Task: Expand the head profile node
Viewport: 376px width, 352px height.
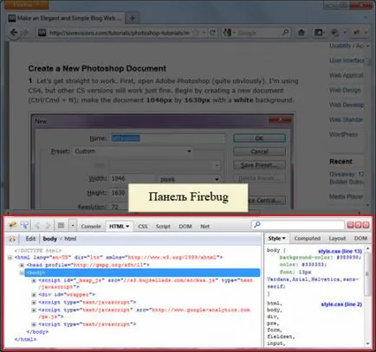Action: point(22,265)
